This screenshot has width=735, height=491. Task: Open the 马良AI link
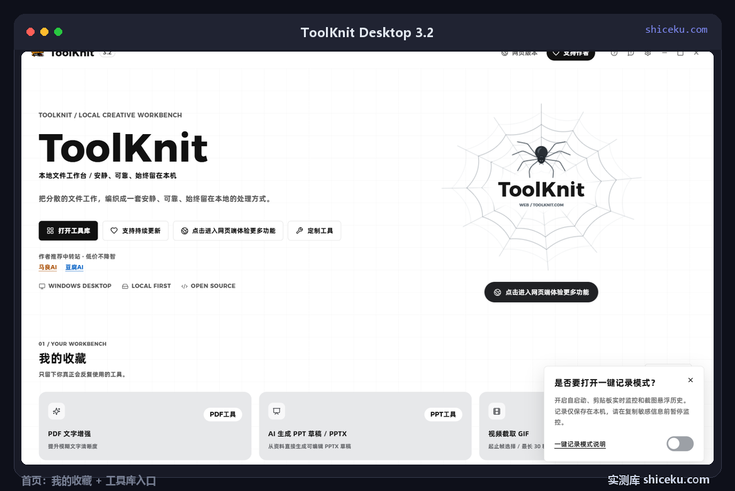point(48,268)
